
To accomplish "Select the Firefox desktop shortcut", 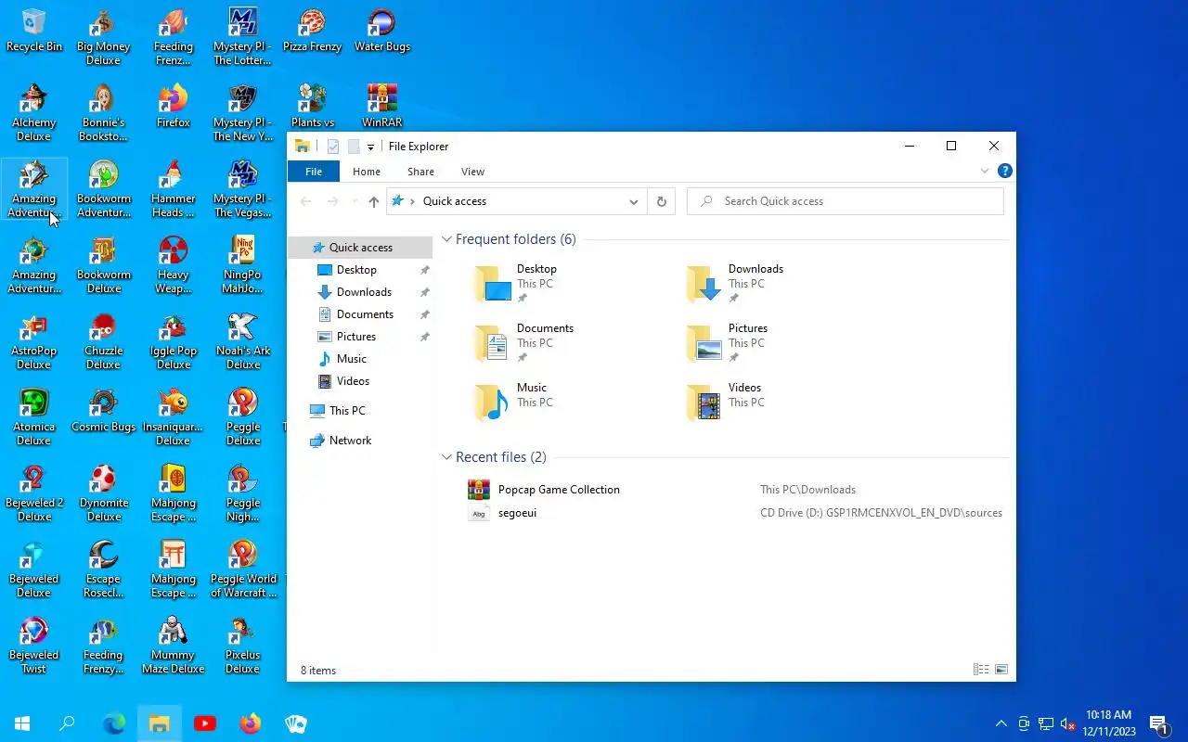I will [173, 107].
